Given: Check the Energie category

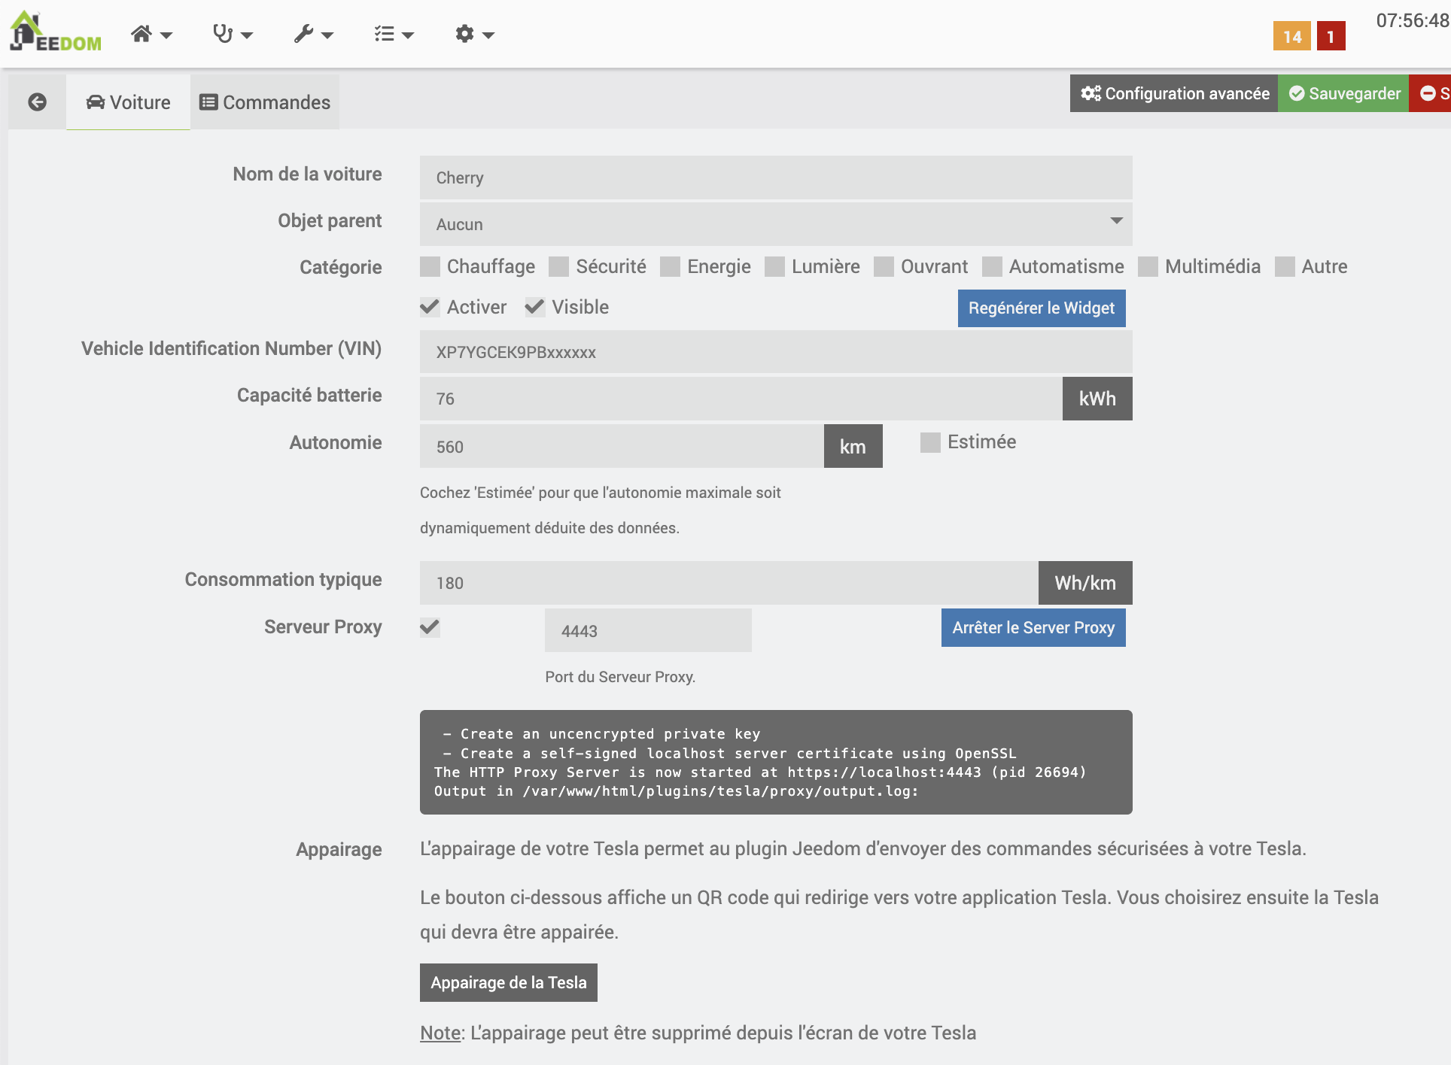Looking at the screenshot, I should click(670, 267).
